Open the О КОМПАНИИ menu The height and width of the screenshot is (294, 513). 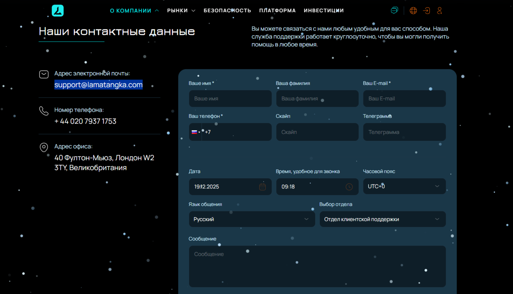(x=134, y=11)
